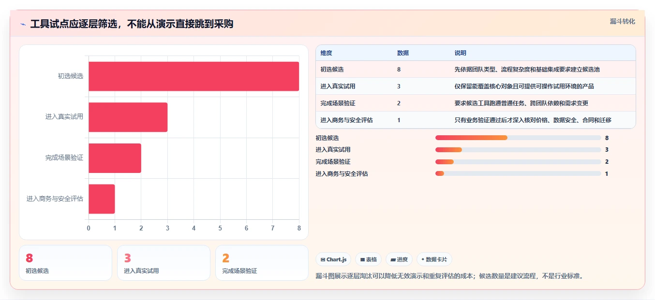Open the stat card showing 3 进入真实试用
The width and height of the screenshot is (655, 300).
[164, 263]
